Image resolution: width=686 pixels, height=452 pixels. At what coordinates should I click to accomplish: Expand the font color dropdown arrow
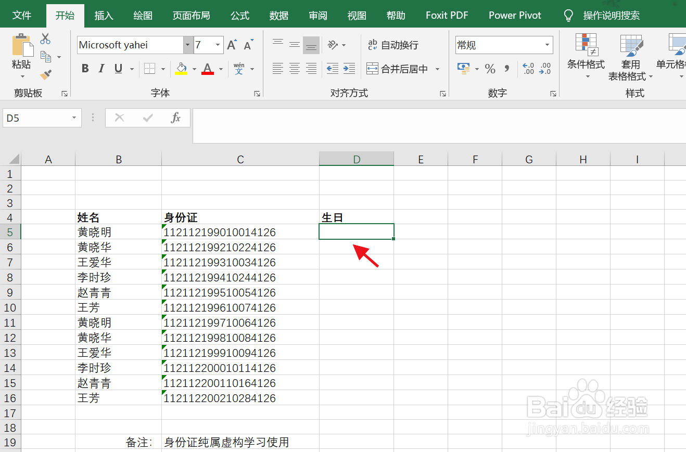tap(221, 69)
